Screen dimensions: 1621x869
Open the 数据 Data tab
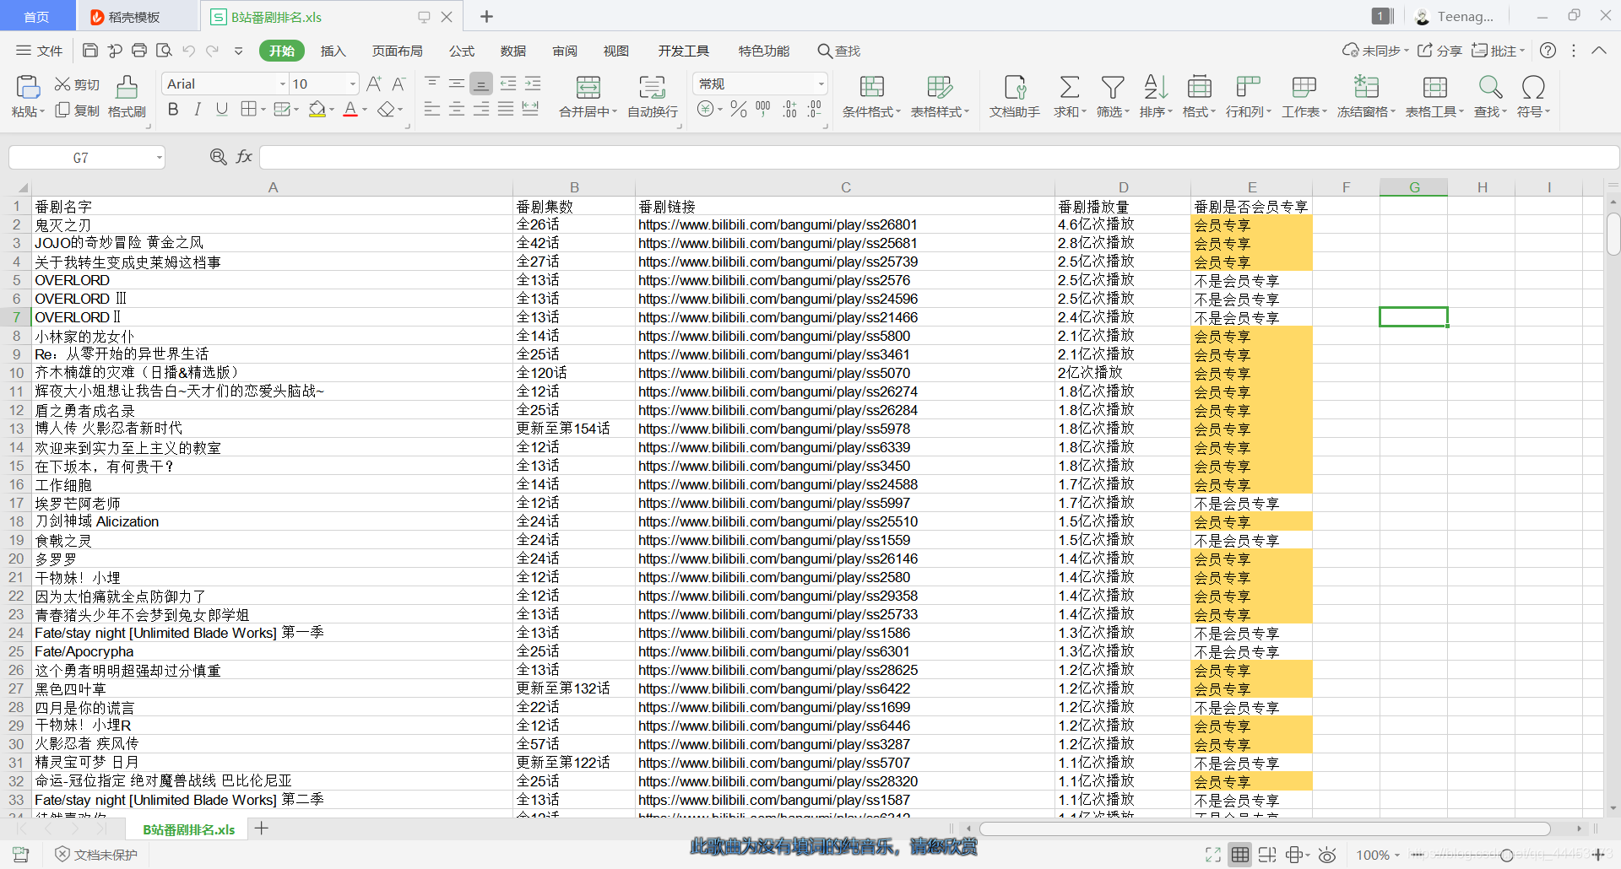tap(513, 51)
